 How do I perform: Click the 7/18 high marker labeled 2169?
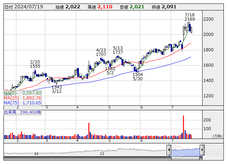click(x=190, y=19)
